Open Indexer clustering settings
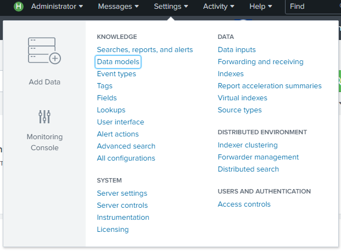 248,145
